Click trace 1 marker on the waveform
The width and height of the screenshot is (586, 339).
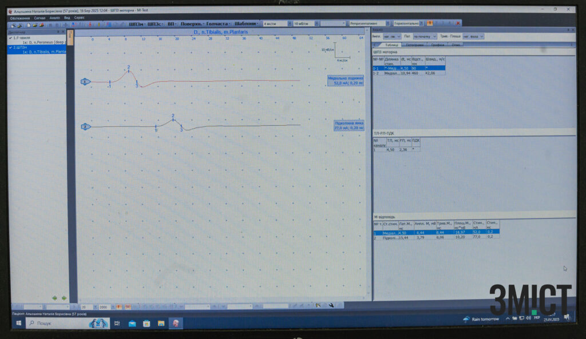[85, 82]
